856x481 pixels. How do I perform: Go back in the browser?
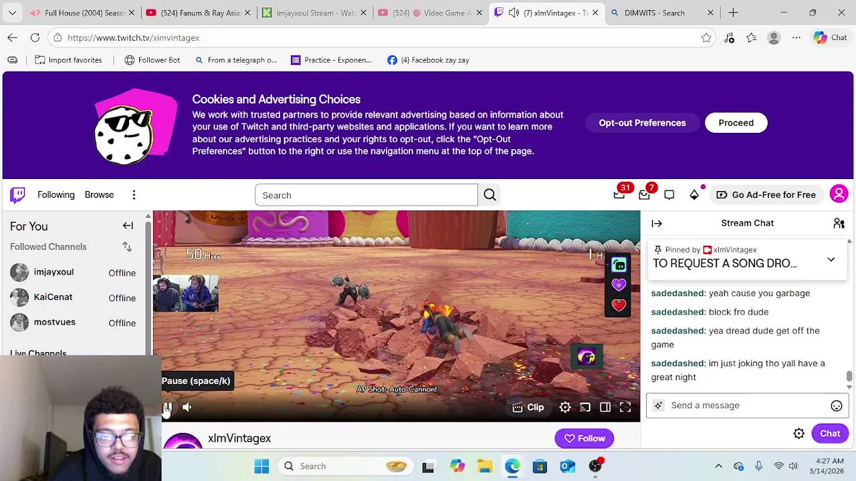(x=13, y=38)
